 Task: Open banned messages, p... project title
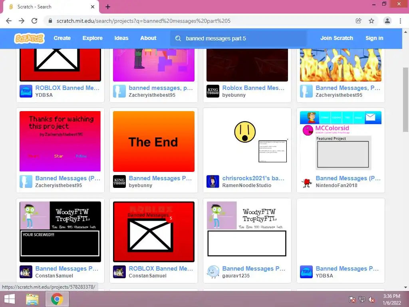click(161, 88)
